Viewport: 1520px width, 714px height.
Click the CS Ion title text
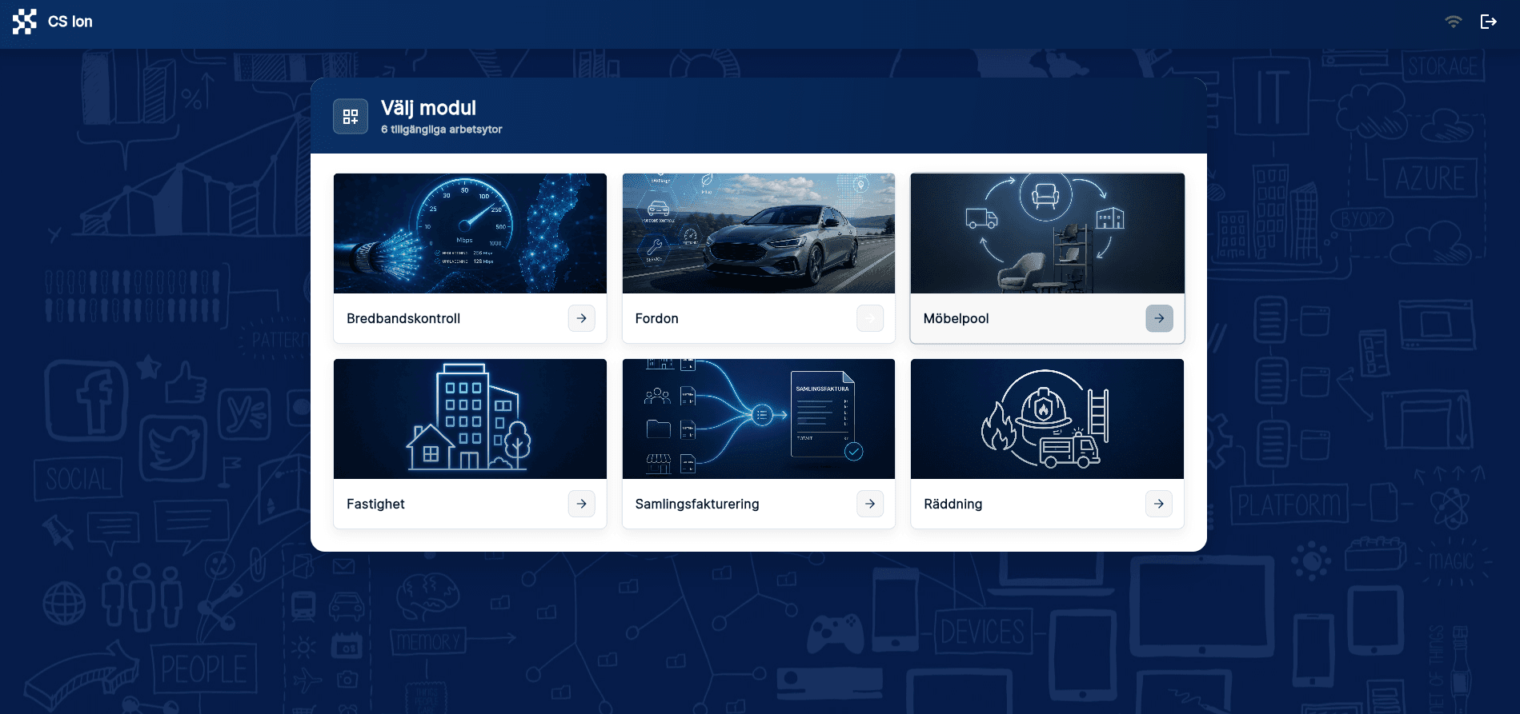point(70,22)
